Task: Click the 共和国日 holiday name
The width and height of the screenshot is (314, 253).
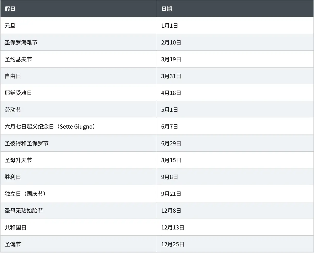Action: point(15,227)
